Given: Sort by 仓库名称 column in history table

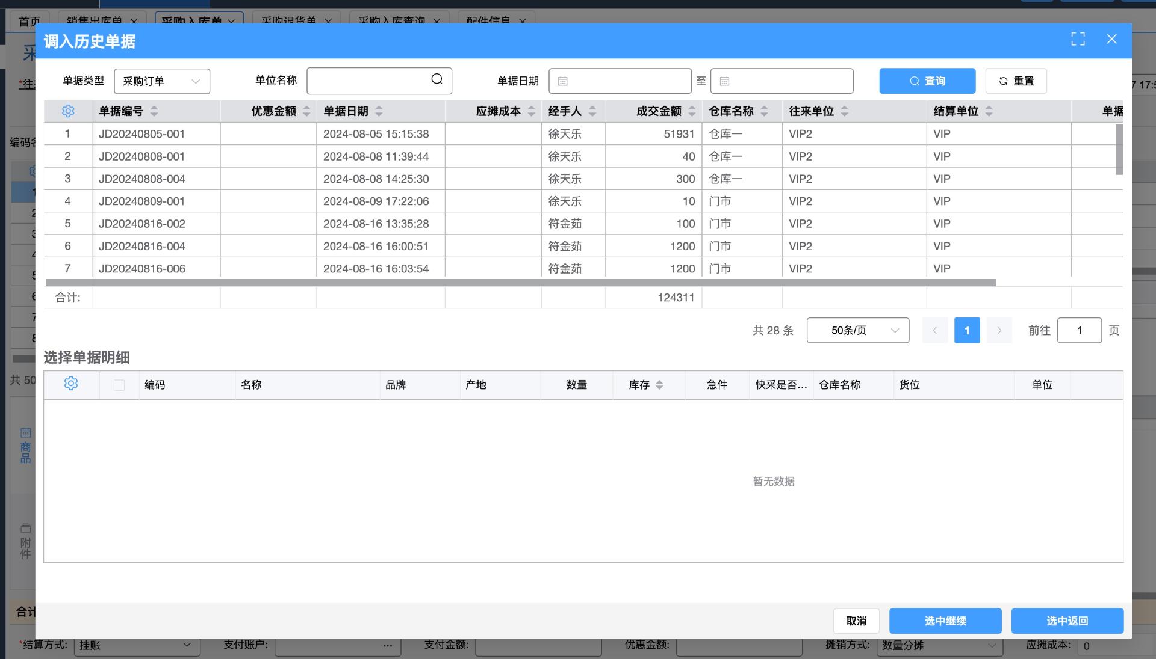Looking at the screenshot, I should click(x=764, y=111).
